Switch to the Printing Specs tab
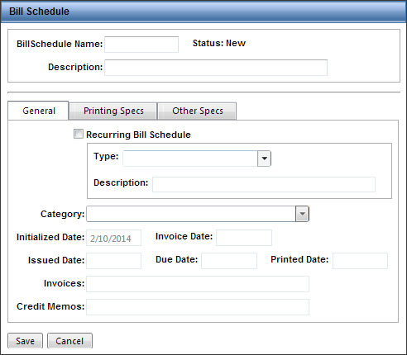 pos(113,111)
